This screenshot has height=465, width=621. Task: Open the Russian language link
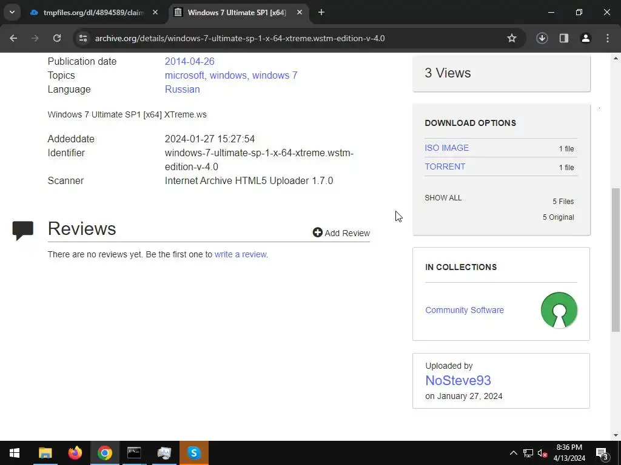click(182, 90)
